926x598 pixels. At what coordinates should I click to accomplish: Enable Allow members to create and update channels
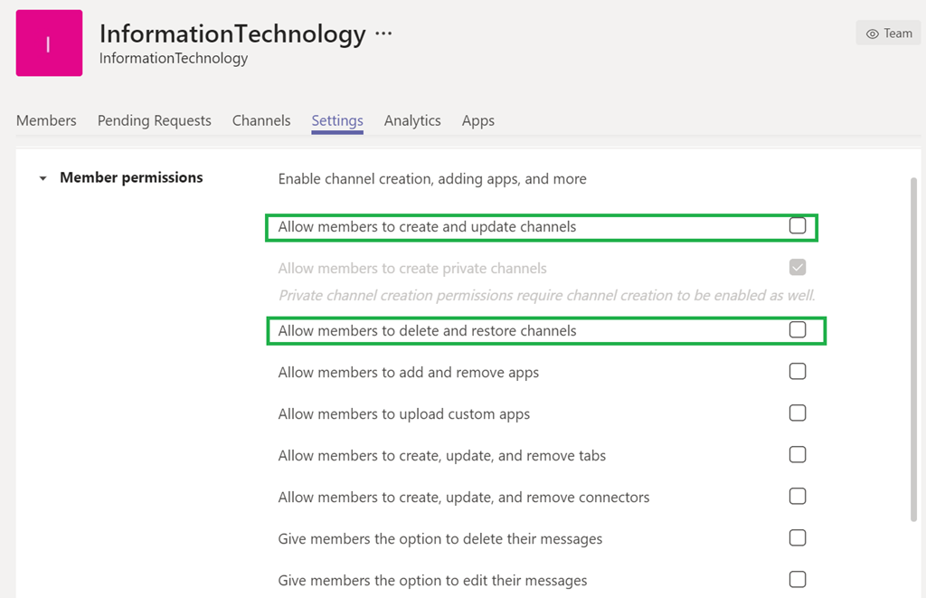[x=798, y=226]
